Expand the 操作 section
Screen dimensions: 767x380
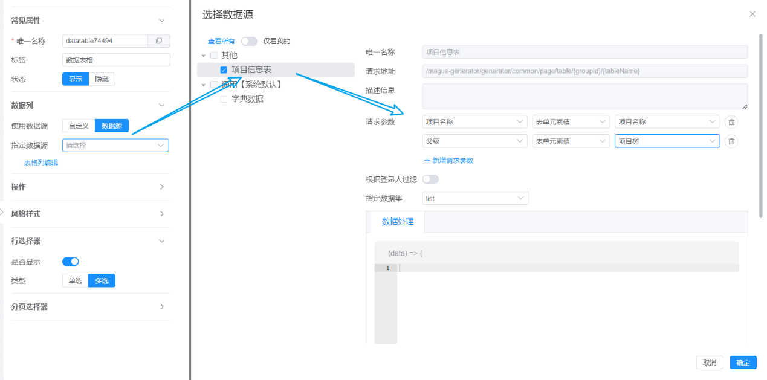pos(88,187)
